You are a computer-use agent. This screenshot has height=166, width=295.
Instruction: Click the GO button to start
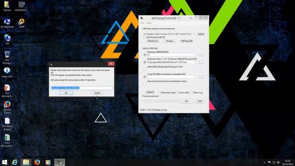[186, 101]
